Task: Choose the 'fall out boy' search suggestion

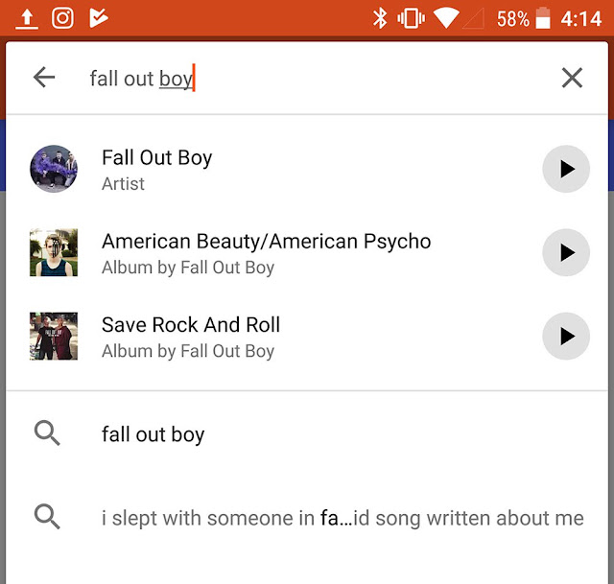Action: pyautogui.click(x=153, y=434)
